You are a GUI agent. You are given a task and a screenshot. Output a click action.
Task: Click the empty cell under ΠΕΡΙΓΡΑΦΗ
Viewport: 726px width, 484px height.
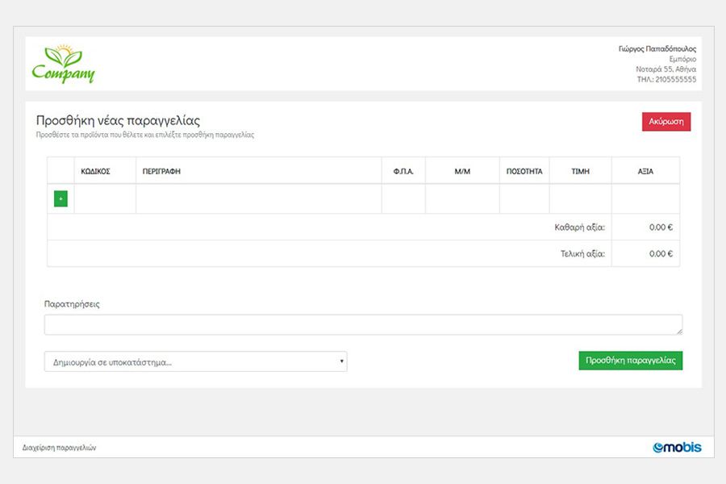[x=258, y=199]
